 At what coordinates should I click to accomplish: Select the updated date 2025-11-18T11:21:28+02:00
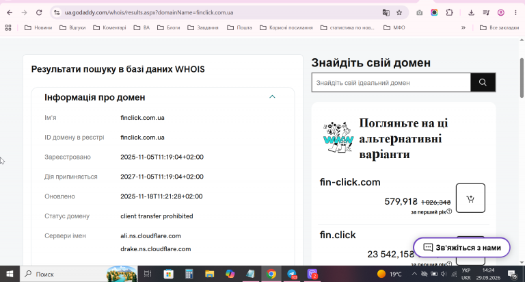[x=161, y=196]
